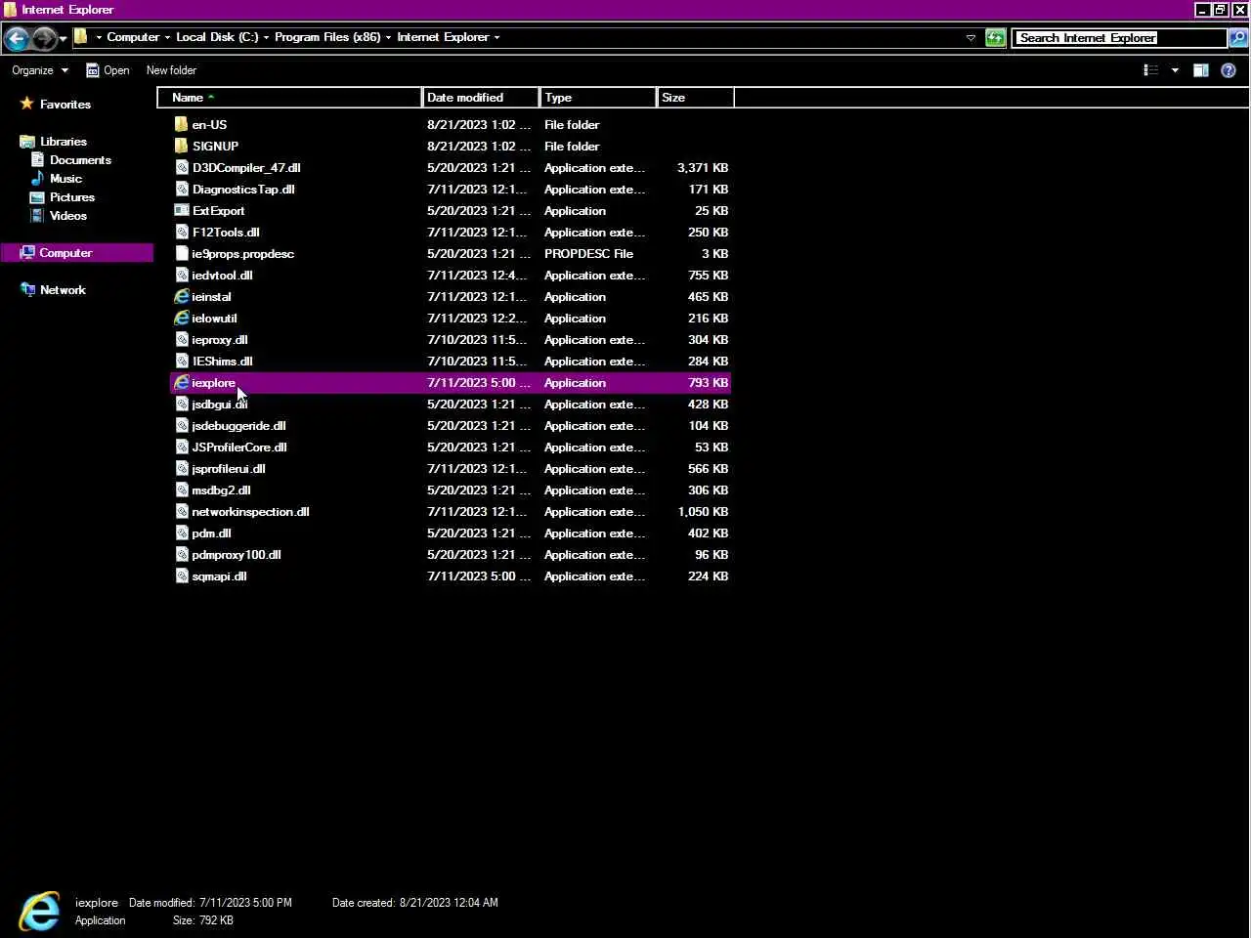Click Open in the toolbar
Screen dimensions: 1251x938
pyautogui.click(x=108, y=70)
